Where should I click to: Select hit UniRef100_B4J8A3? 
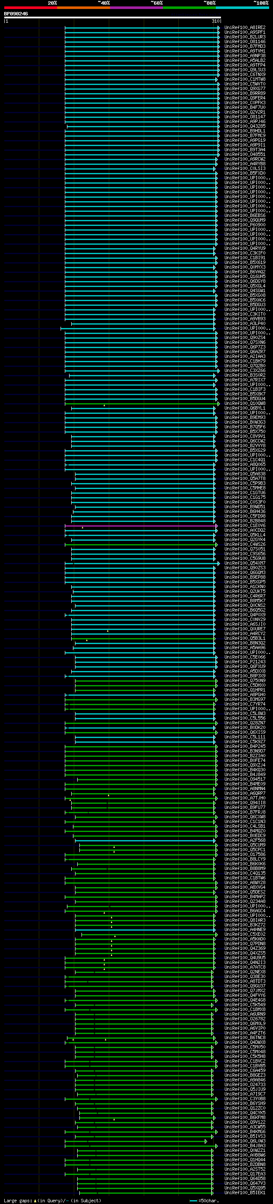tap(245, 1146)
